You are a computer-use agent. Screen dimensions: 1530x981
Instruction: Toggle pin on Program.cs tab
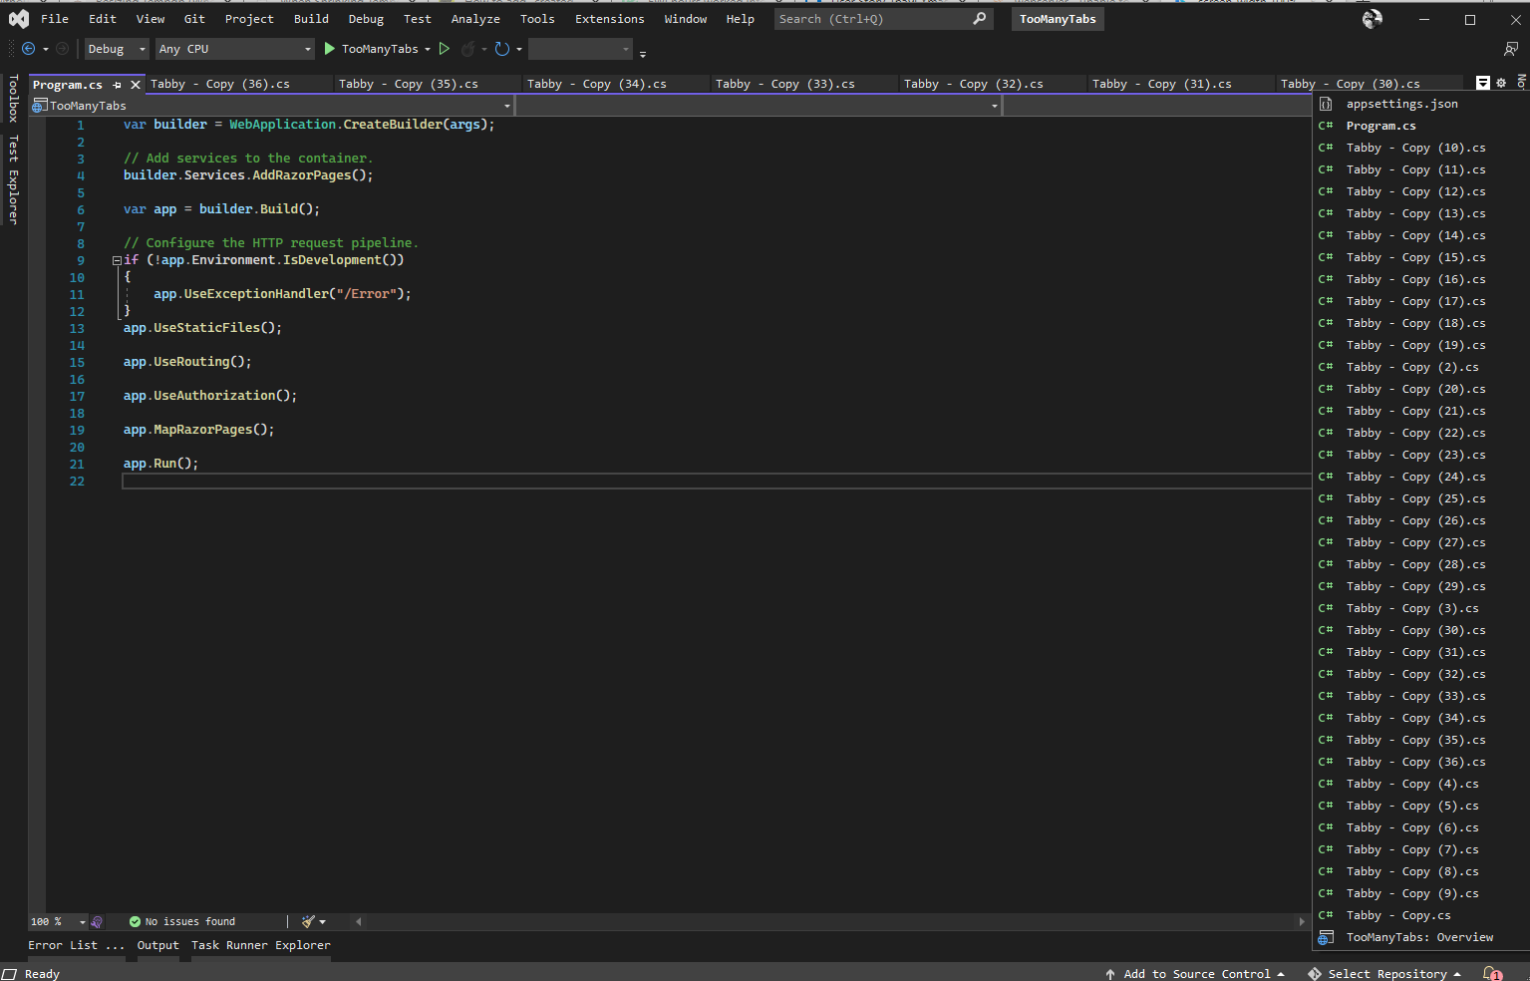click(117, 85)
